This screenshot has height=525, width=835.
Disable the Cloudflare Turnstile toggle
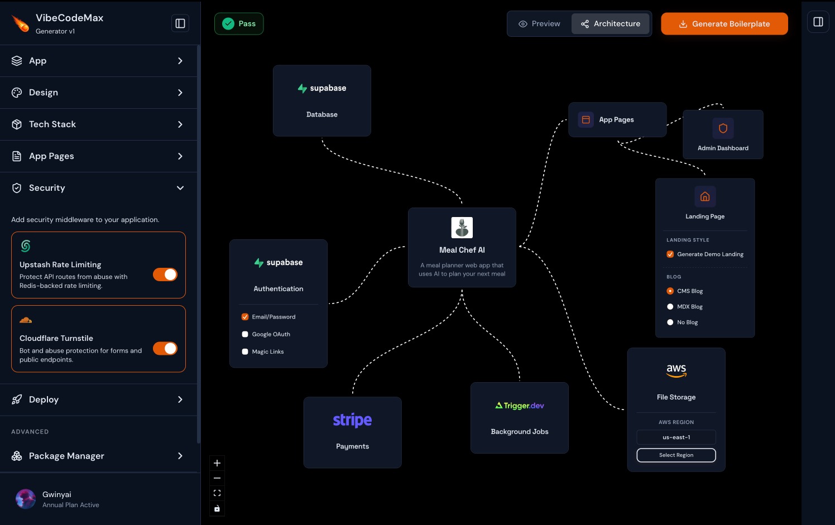[165, 348]
